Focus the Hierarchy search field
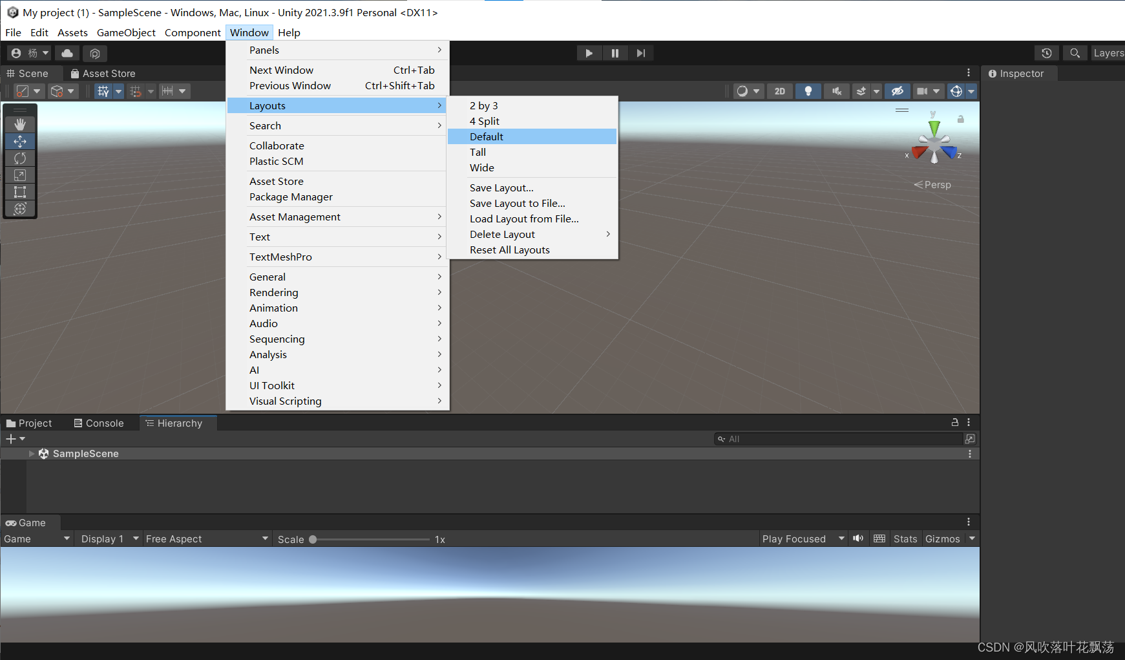The height and width of the screenshot is (660, 1125). click(x=839, y=439)
